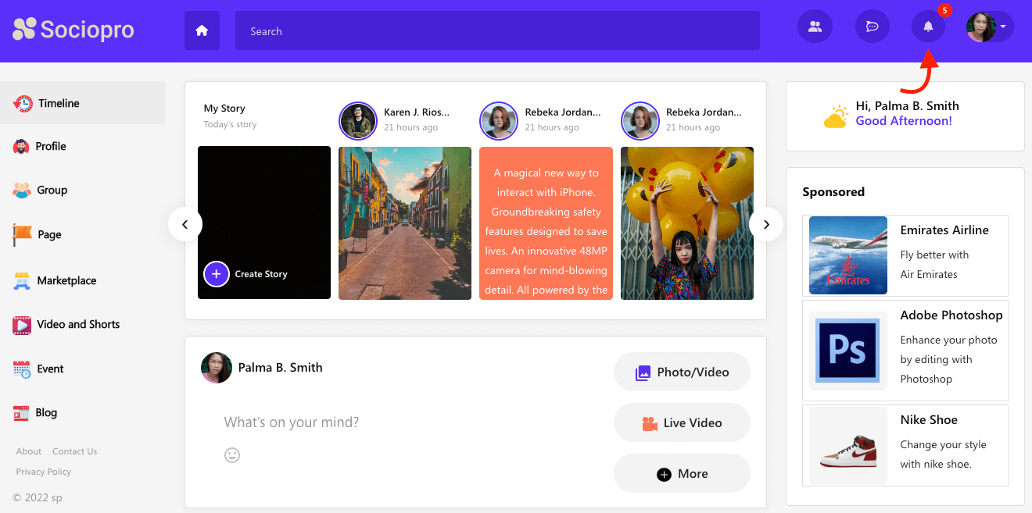
Task: Click the Sociopro logo
Action: (x=73, y=30)
